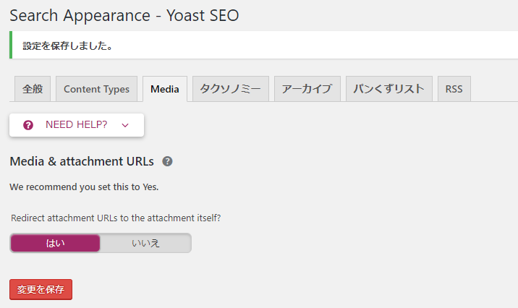
Task: Click the Search Appearance - Yoast SEO heading
Action: point(124,15)
